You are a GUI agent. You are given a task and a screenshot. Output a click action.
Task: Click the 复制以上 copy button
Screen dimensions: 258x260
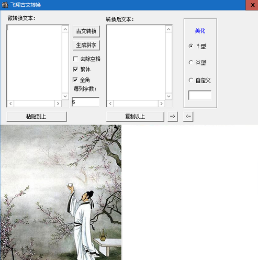pyautogui.click(x=135, y=117)
